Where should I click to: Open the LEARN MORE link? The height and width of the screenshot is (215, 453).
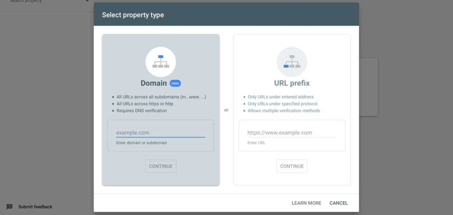click(306, 203)
